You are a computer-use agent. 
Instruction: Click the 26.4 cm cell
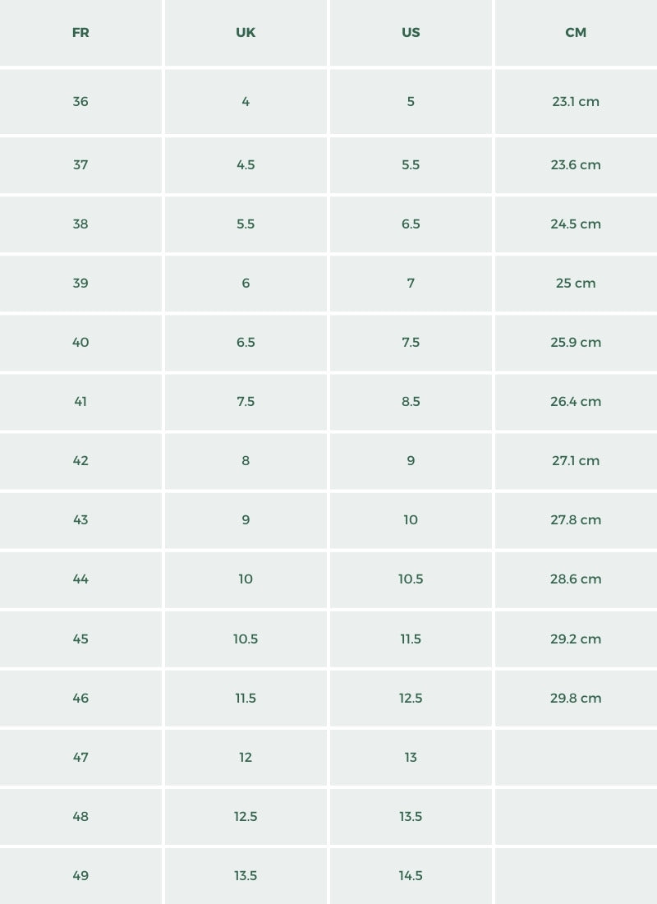[576, 402]
